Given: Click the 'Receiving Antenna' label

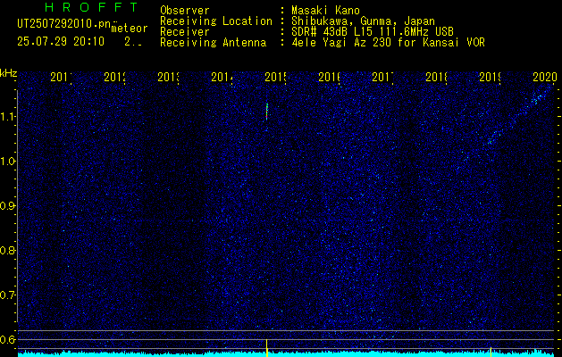Looking at the screenshot, I should click(213, 42).
